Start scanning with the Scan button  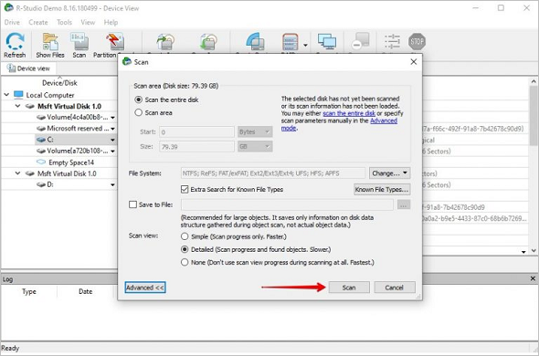349,288
